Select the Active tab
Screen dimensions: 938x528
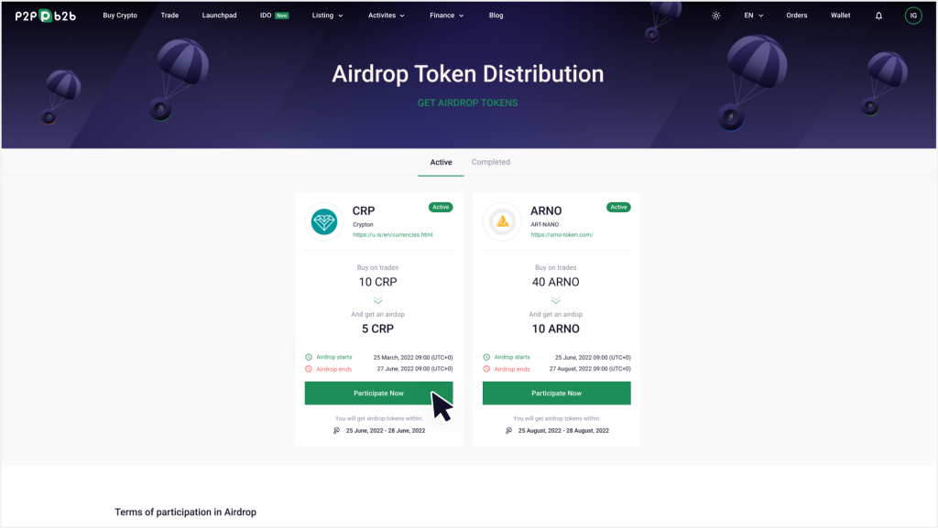coord(441,163)
